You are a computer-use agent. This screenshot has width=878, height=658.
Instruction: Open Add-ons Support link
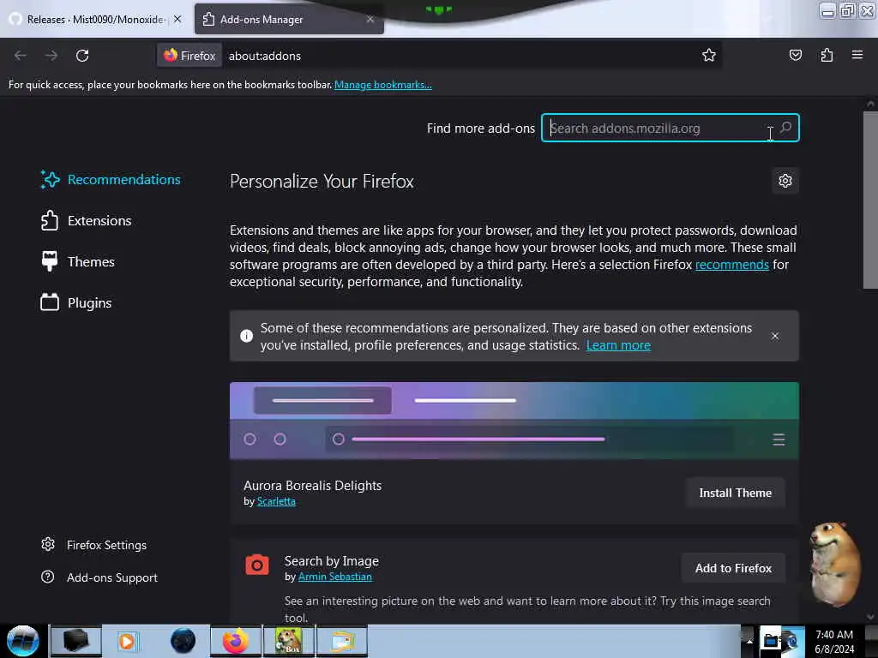pos(99,577)
